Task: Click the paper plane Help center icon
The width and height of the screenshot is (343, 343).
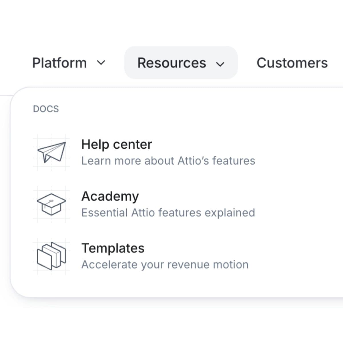Action: 51,152
